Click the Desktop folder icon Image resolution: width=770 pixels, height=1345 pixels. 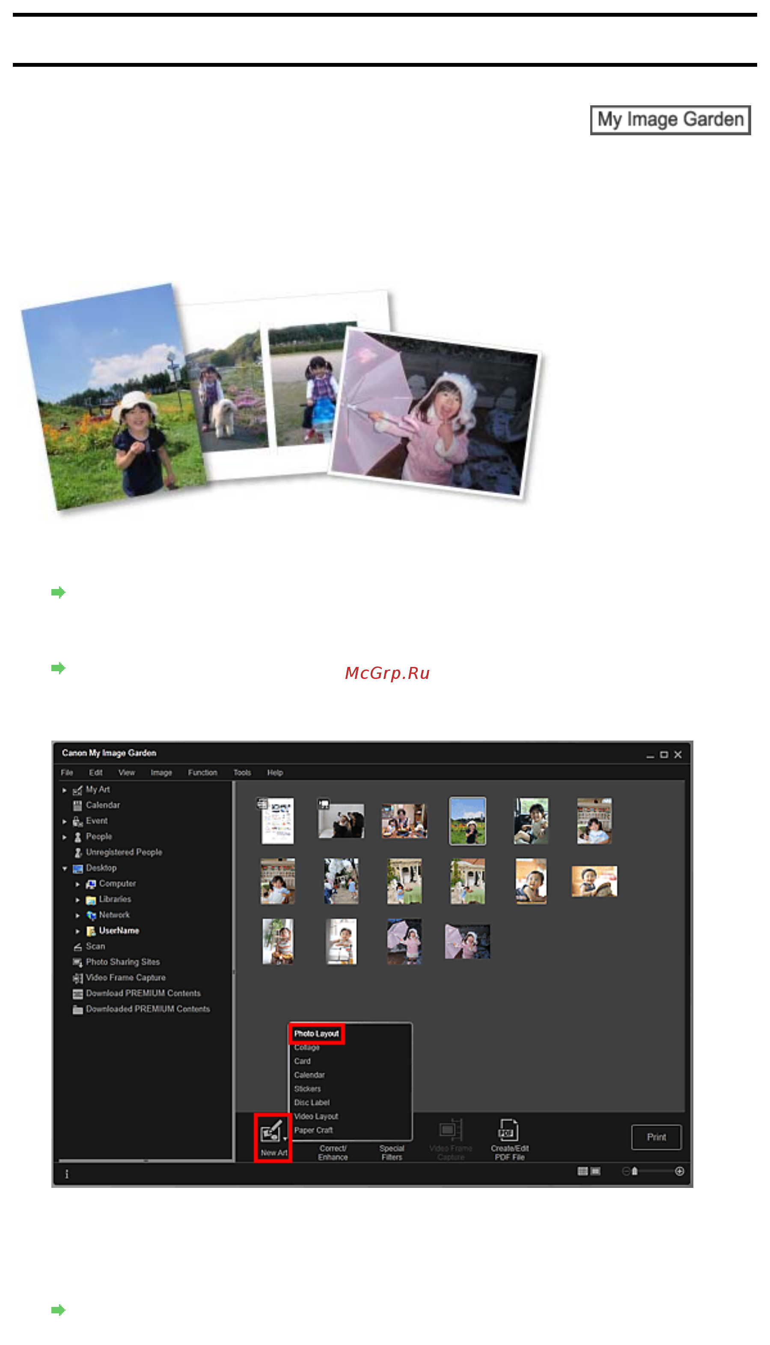77,869
